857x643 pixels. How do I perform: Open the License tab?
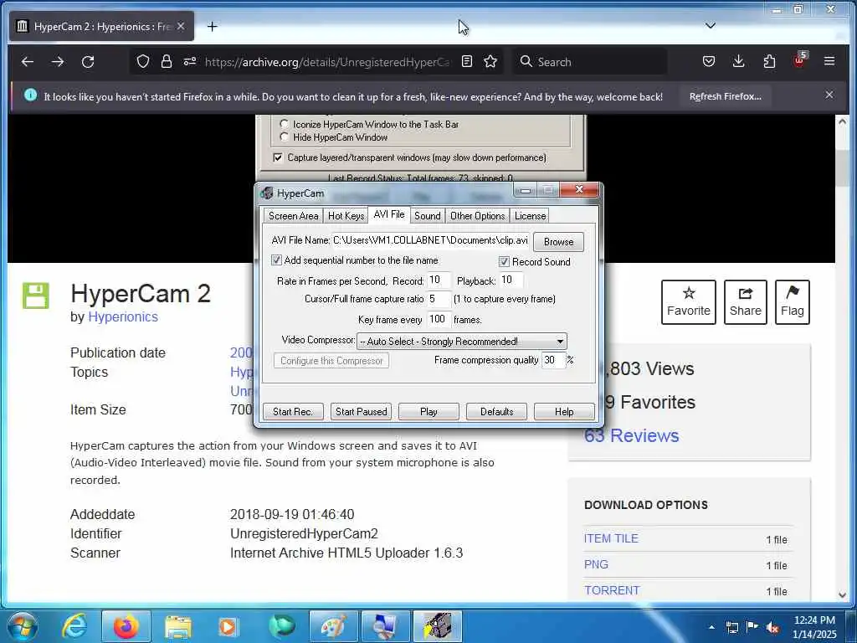click(530, 216)
